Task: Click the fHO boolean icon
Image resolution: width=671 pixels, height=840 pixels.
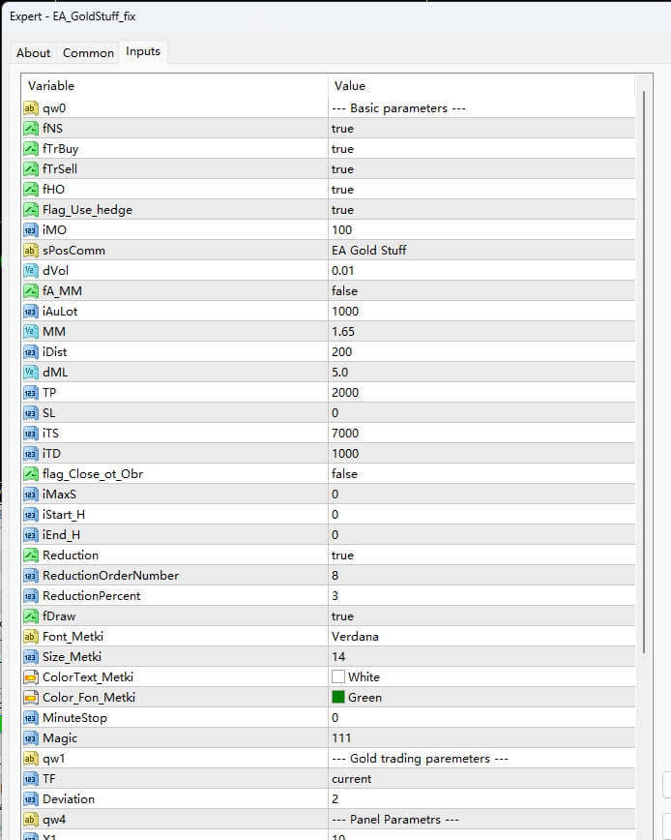Action: [31, 190]
